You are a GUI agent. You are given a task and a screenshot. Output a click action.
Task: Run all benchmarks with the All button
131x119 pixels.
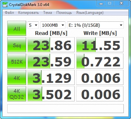[17, 28]
